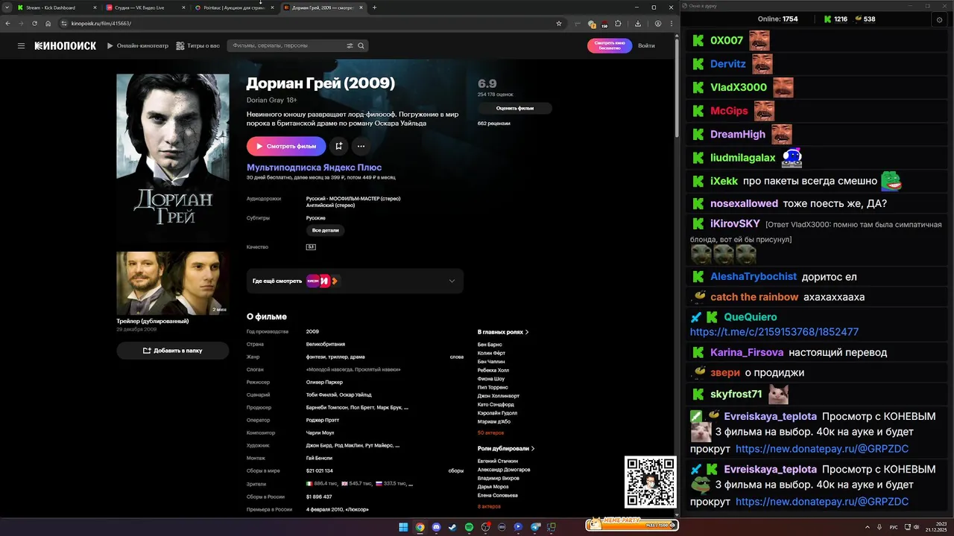
Task: Close the Дориан Грей browser tab
Action: click(x=361, y=7)
